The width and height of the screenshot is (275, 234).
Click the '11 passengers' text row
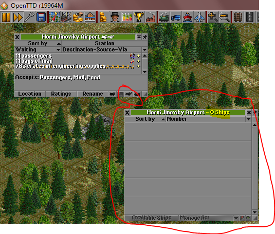click(x=33, y=56)
